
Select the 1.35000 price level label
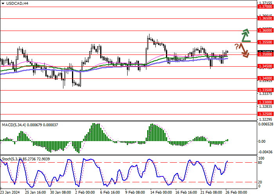point(266,54)
